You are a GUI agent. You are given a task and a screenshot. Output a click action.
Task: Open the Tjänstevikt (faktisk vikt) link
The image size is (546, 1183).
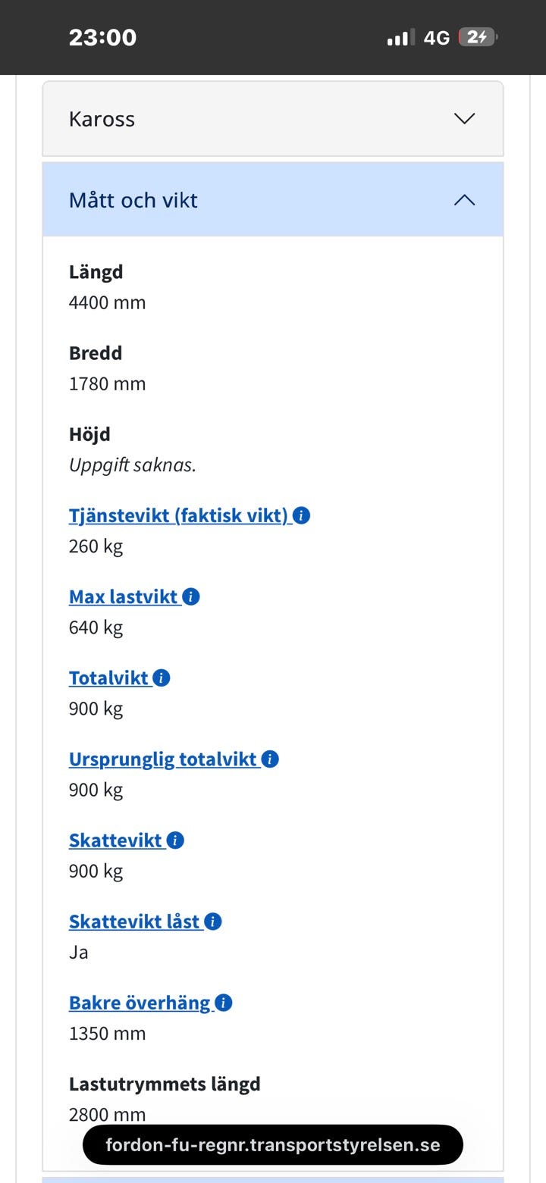179,516
